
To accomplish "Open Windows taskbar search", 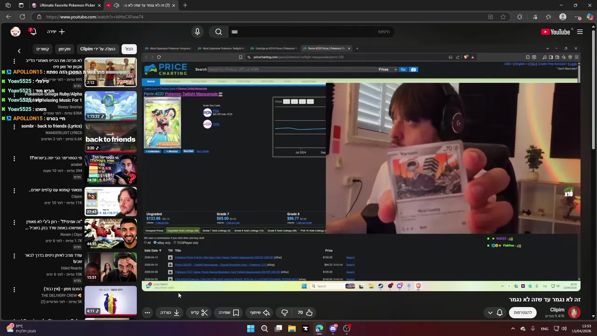I will coord(264,329).
